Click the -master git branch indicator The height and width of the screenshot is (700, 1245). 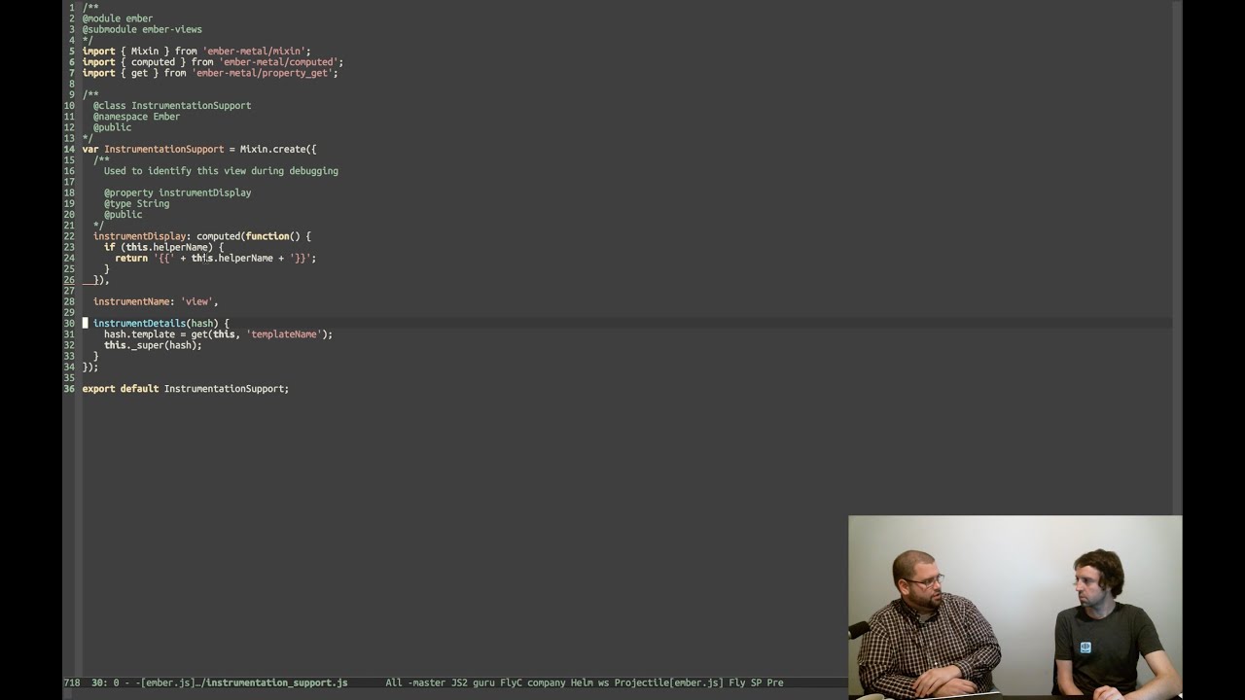pos(427,682)
